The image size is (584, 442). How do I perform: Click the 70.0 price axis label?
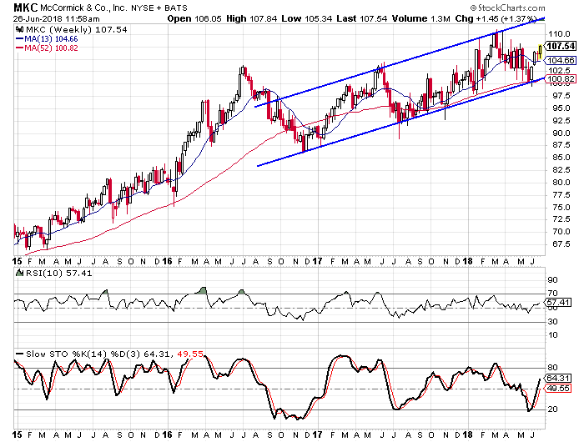[x=561, y=231]
